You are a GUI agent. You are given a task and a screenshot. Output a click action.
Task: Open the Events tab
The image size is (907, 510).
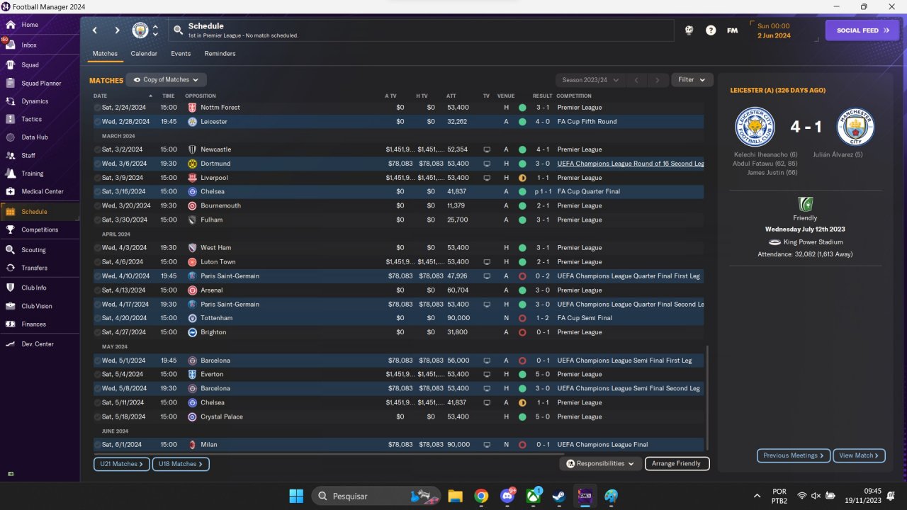181,54
